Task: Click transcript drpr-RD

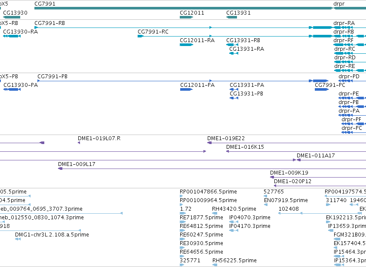Action: coord(350,62)
